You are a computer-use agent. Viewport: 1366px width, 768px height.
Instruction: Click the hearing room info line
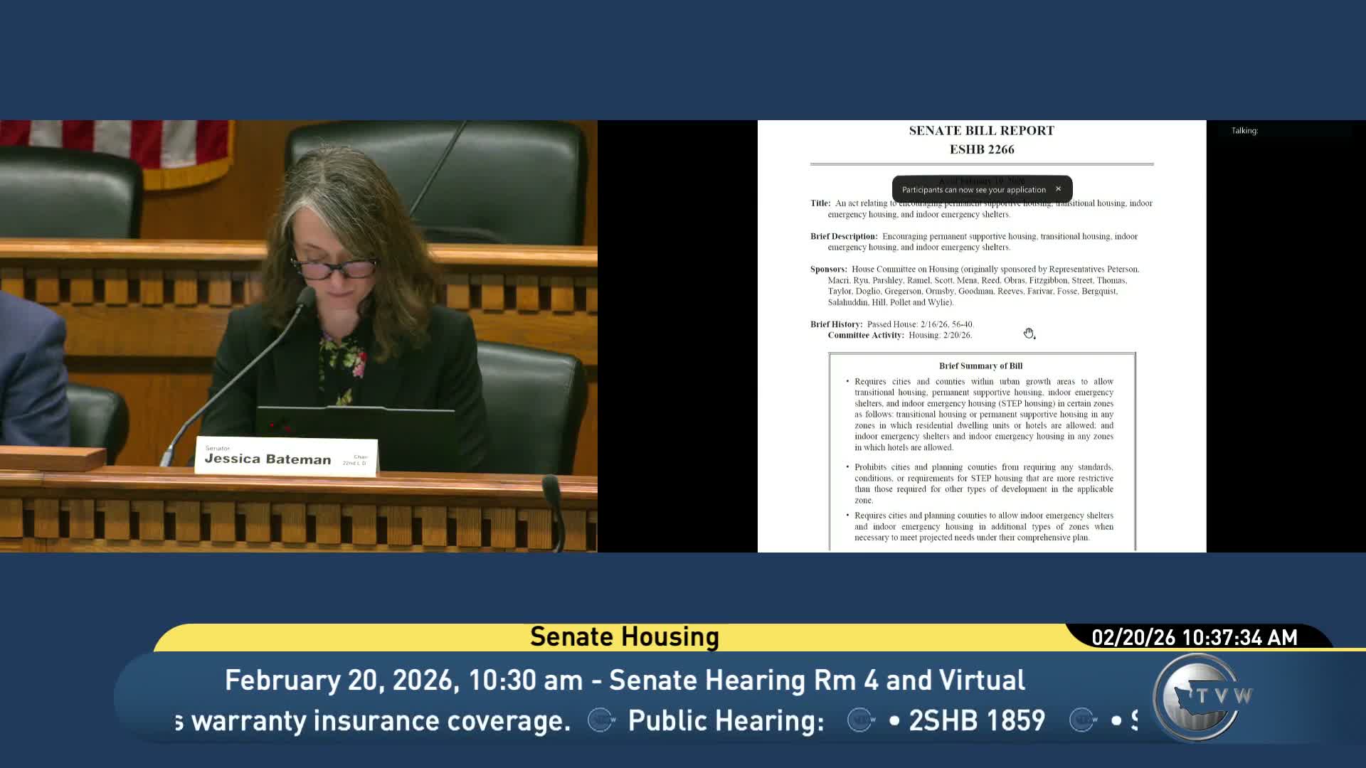pyautogui.click(x=624, y=681)
